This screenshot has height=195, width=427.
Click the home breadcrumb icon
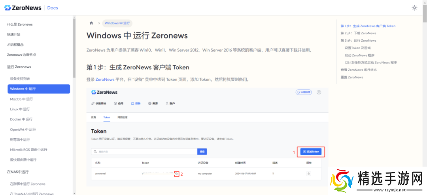[x=92, y=23]
